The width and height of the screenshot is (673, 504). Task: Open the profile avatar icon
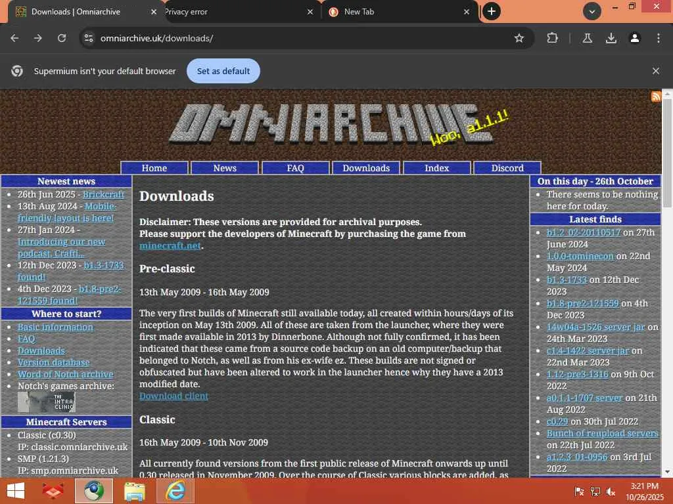pyautogui.click(x=634, y=38)
